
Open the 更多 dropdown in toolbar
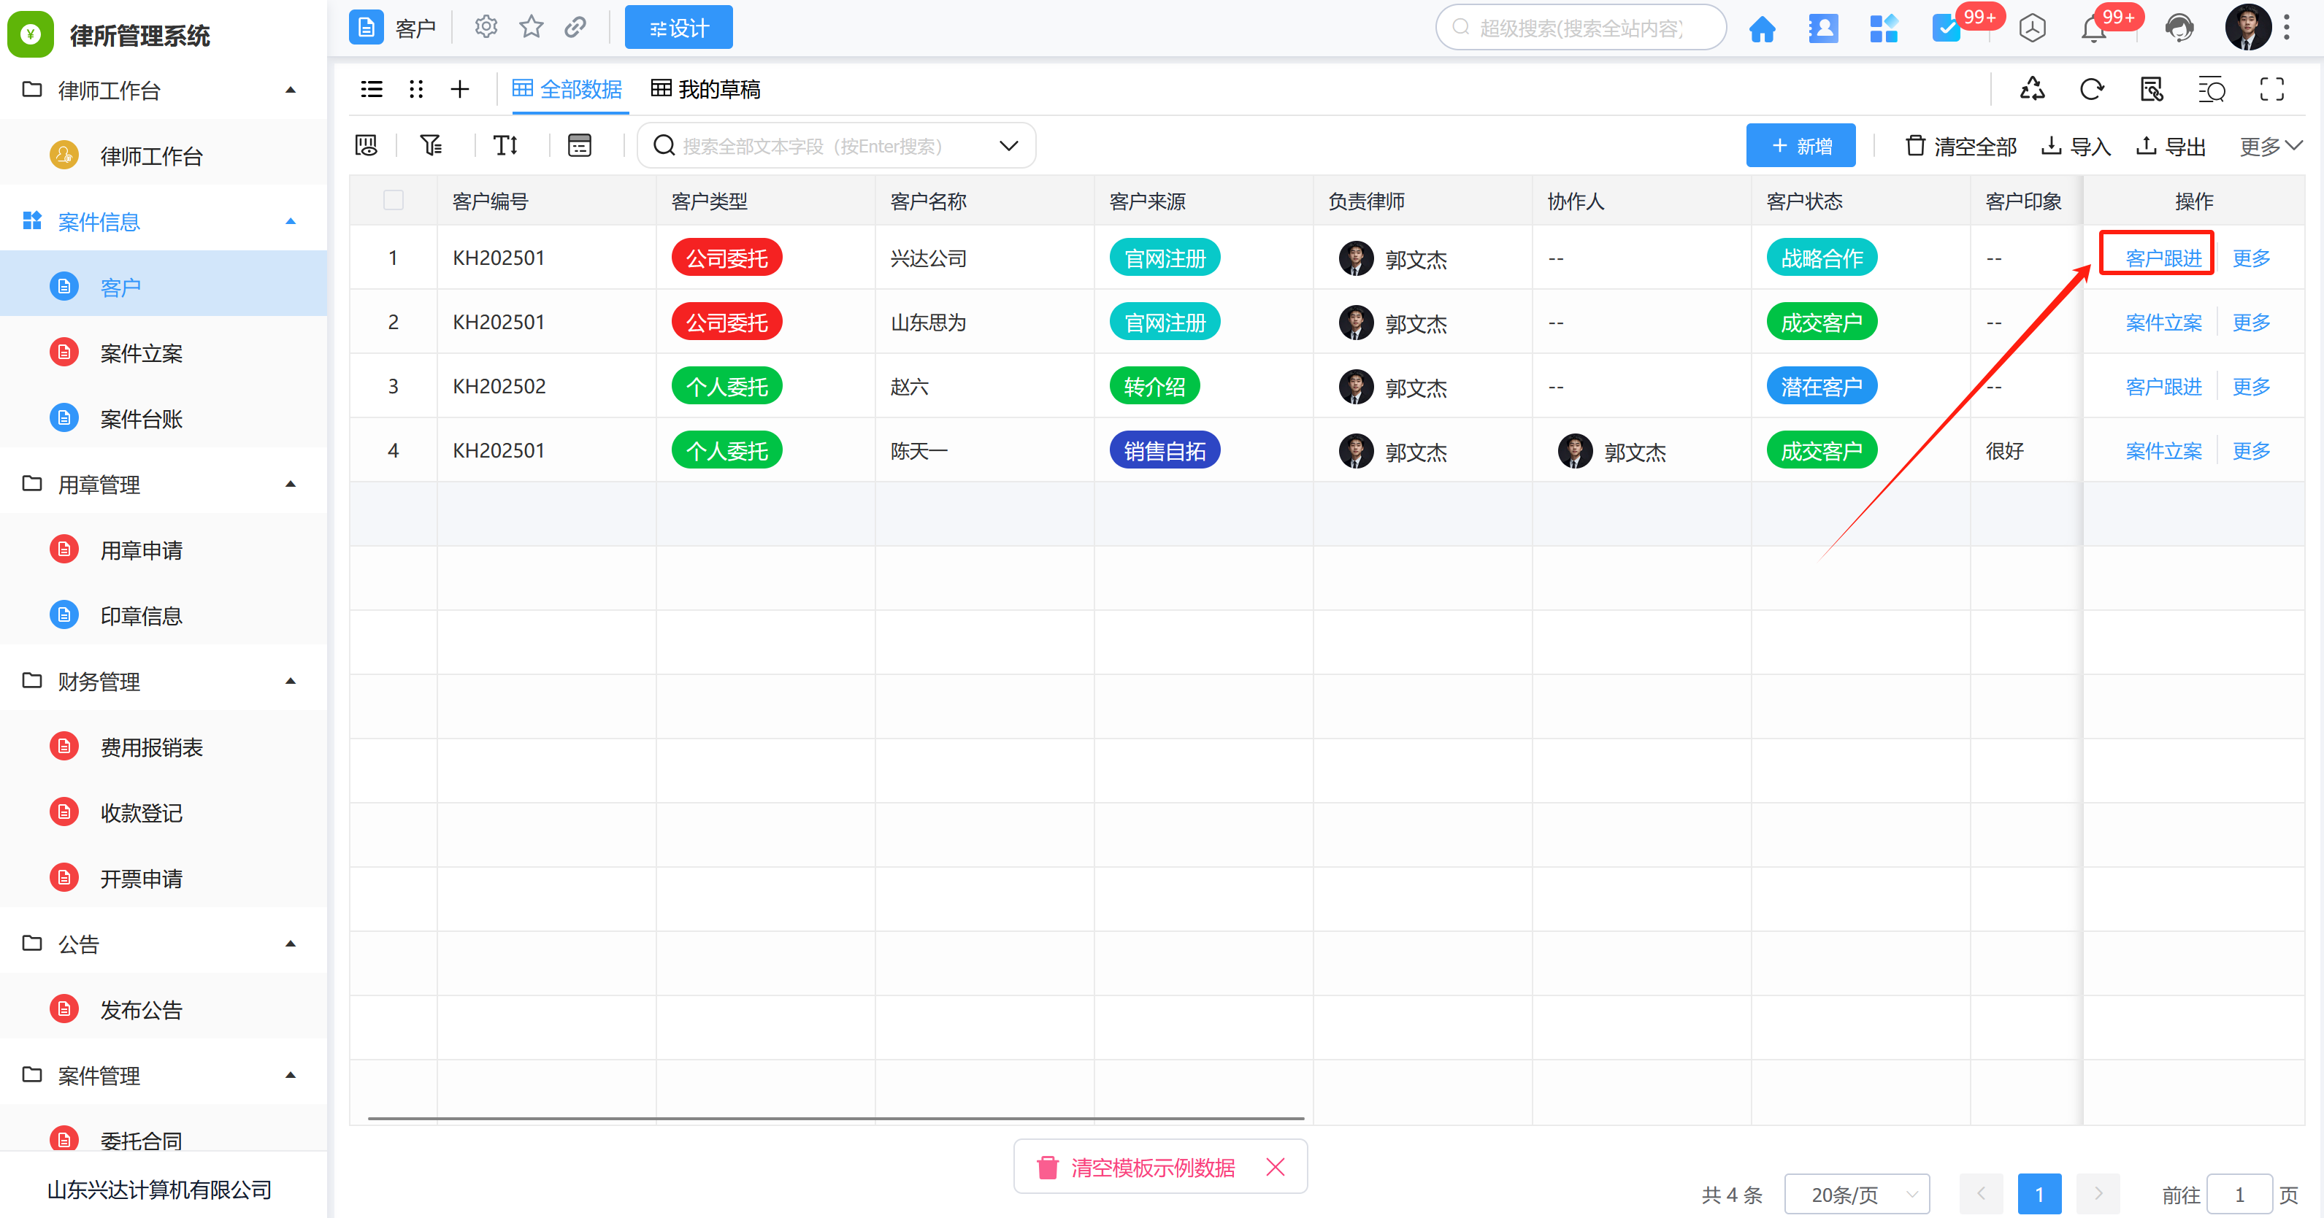click(x=2270, y=146)
